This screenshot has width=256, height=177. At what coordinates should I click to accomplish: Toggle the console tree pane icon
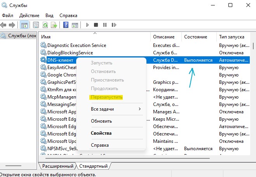[x=24, y=25]
